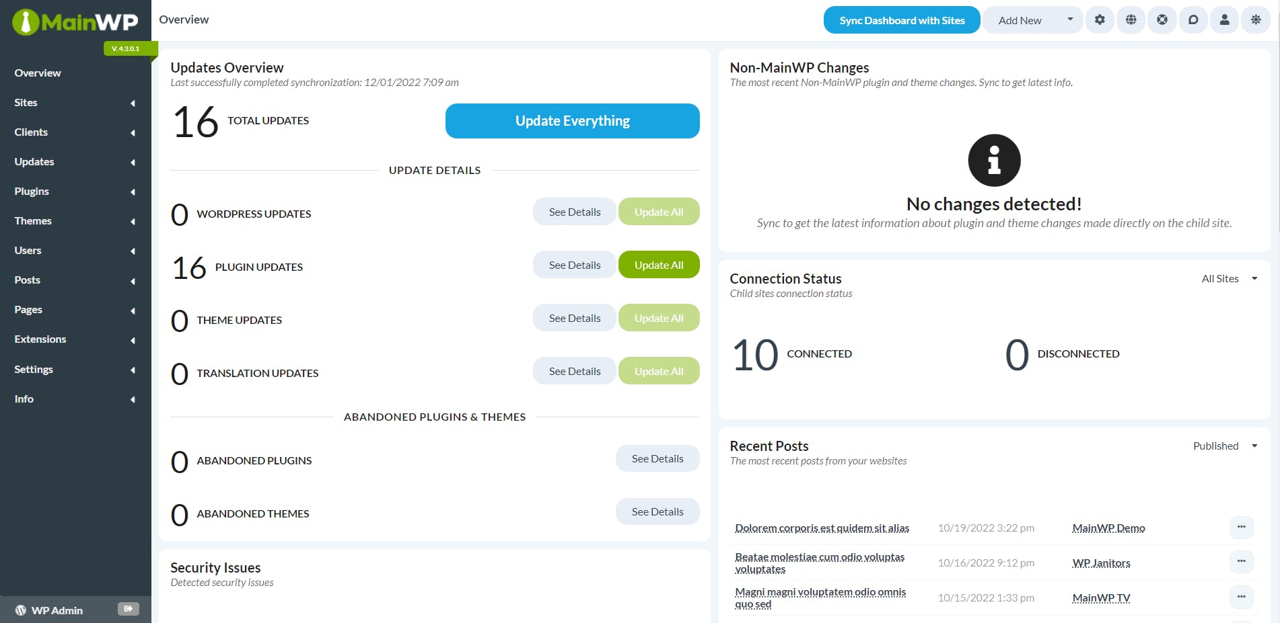Open the Posts sidebar menu item

pyautogui.click(x=75, y=280)
